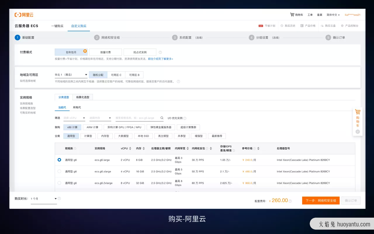The width and height of the screenshot is (374, 234).
Task: Open 简体中文 language dropdown
Action: point(333,15)
